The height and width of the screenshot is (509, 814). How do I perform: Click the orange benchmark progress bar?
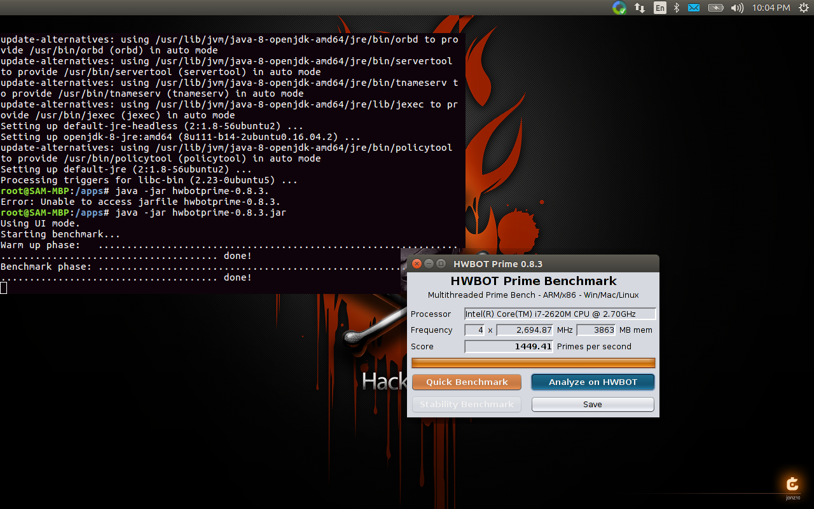(533, 363)
